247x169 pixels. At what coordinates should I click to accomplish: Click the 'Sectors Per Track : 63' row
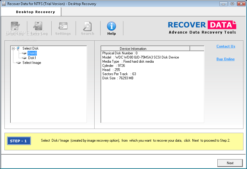[119, 74]
